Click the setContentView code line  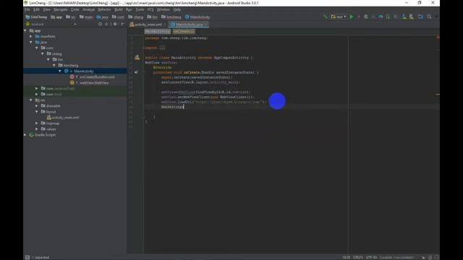pyautogui.click(x=201, y=82)
